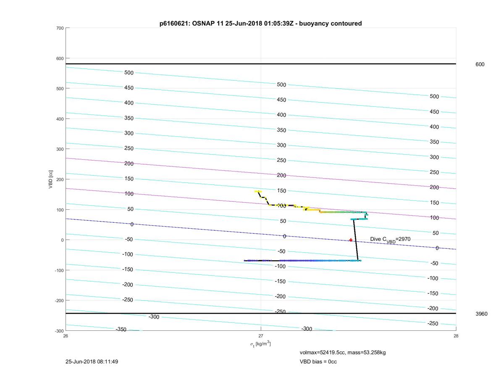Select the y-axis tick label '400'

tap(60, 119)
